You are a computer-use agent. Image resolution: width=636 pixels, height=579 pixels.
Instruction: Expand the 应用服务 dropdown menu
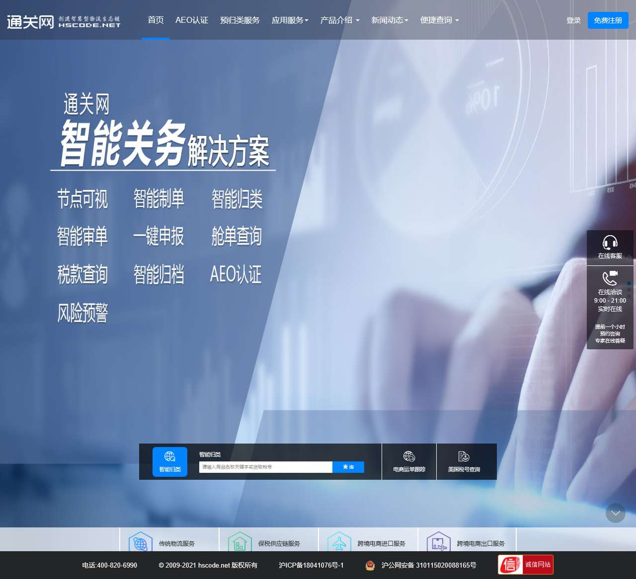(x=290, y=20)
